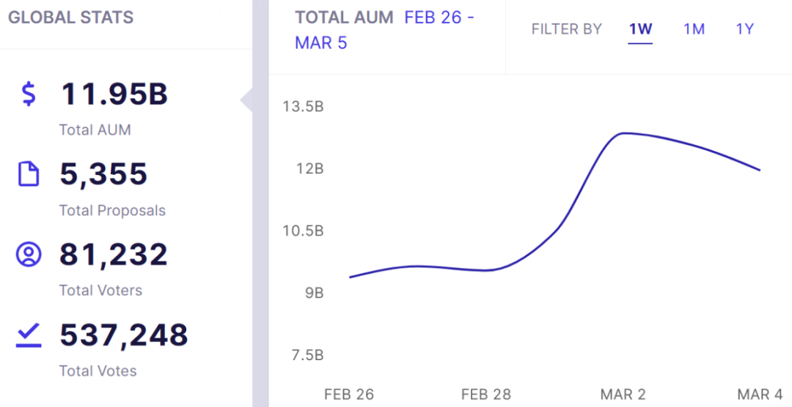
Task: Click the 13.5B y-axis label
Action: (x=303, y=107)
